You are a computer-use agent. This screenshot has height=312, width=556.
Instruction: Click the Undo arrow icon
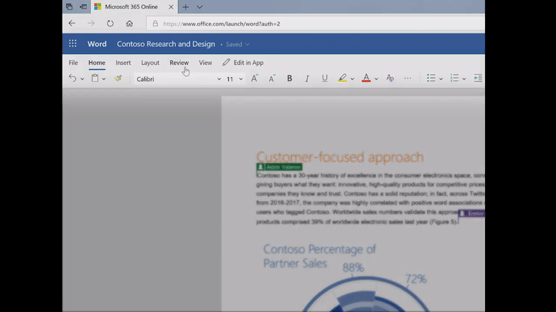point(72,78)
